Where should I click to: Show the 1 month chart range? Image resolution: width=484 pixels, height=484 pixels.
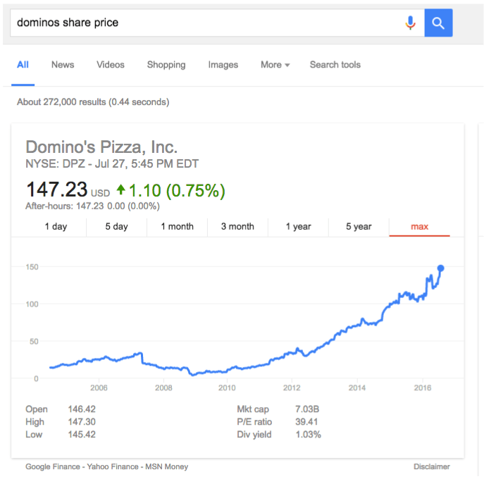click(x=177, y=227)
